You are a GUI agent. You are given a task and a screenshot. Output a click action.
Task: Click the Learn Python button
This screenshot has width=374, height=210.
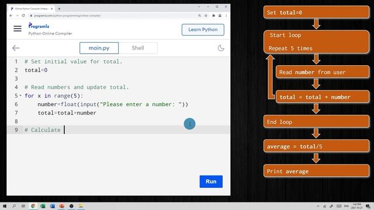click(x=203, y=30)
